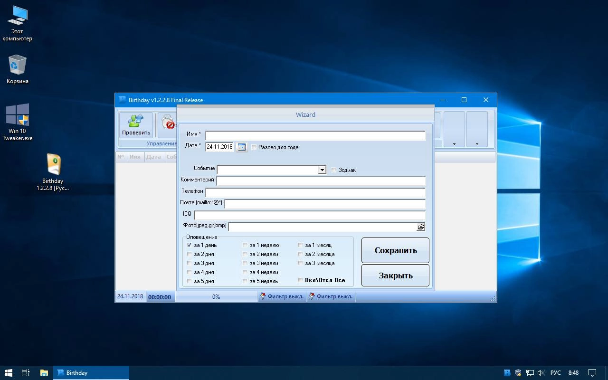The height and width of the screenshot is (380, 608).
Task: Toggle the Зодиак checkbox
Action: 334,170
